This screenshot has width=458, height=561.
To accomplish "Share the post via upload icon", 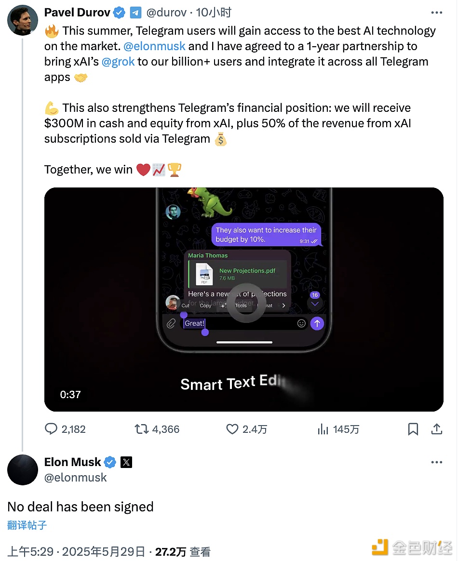I will pos(436,429).
